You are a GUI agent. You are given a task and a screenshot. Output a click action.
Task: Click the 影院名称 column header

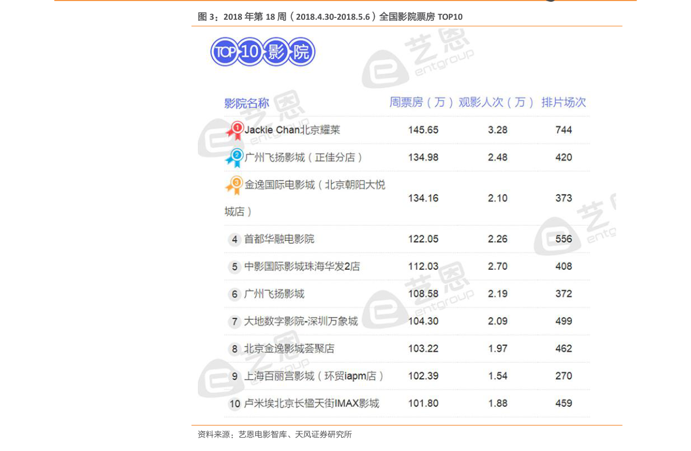pos(247,103)
